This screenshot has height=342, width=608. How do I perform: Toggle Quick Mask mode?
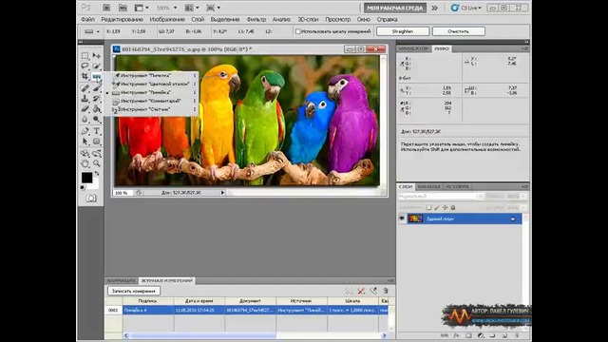click(91, 199)
